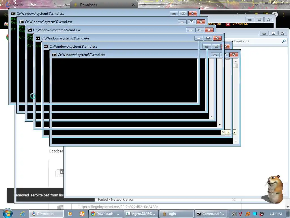Click the file icon in downloads list
Viewport: 290px width, 218px height.
(59, 173)
